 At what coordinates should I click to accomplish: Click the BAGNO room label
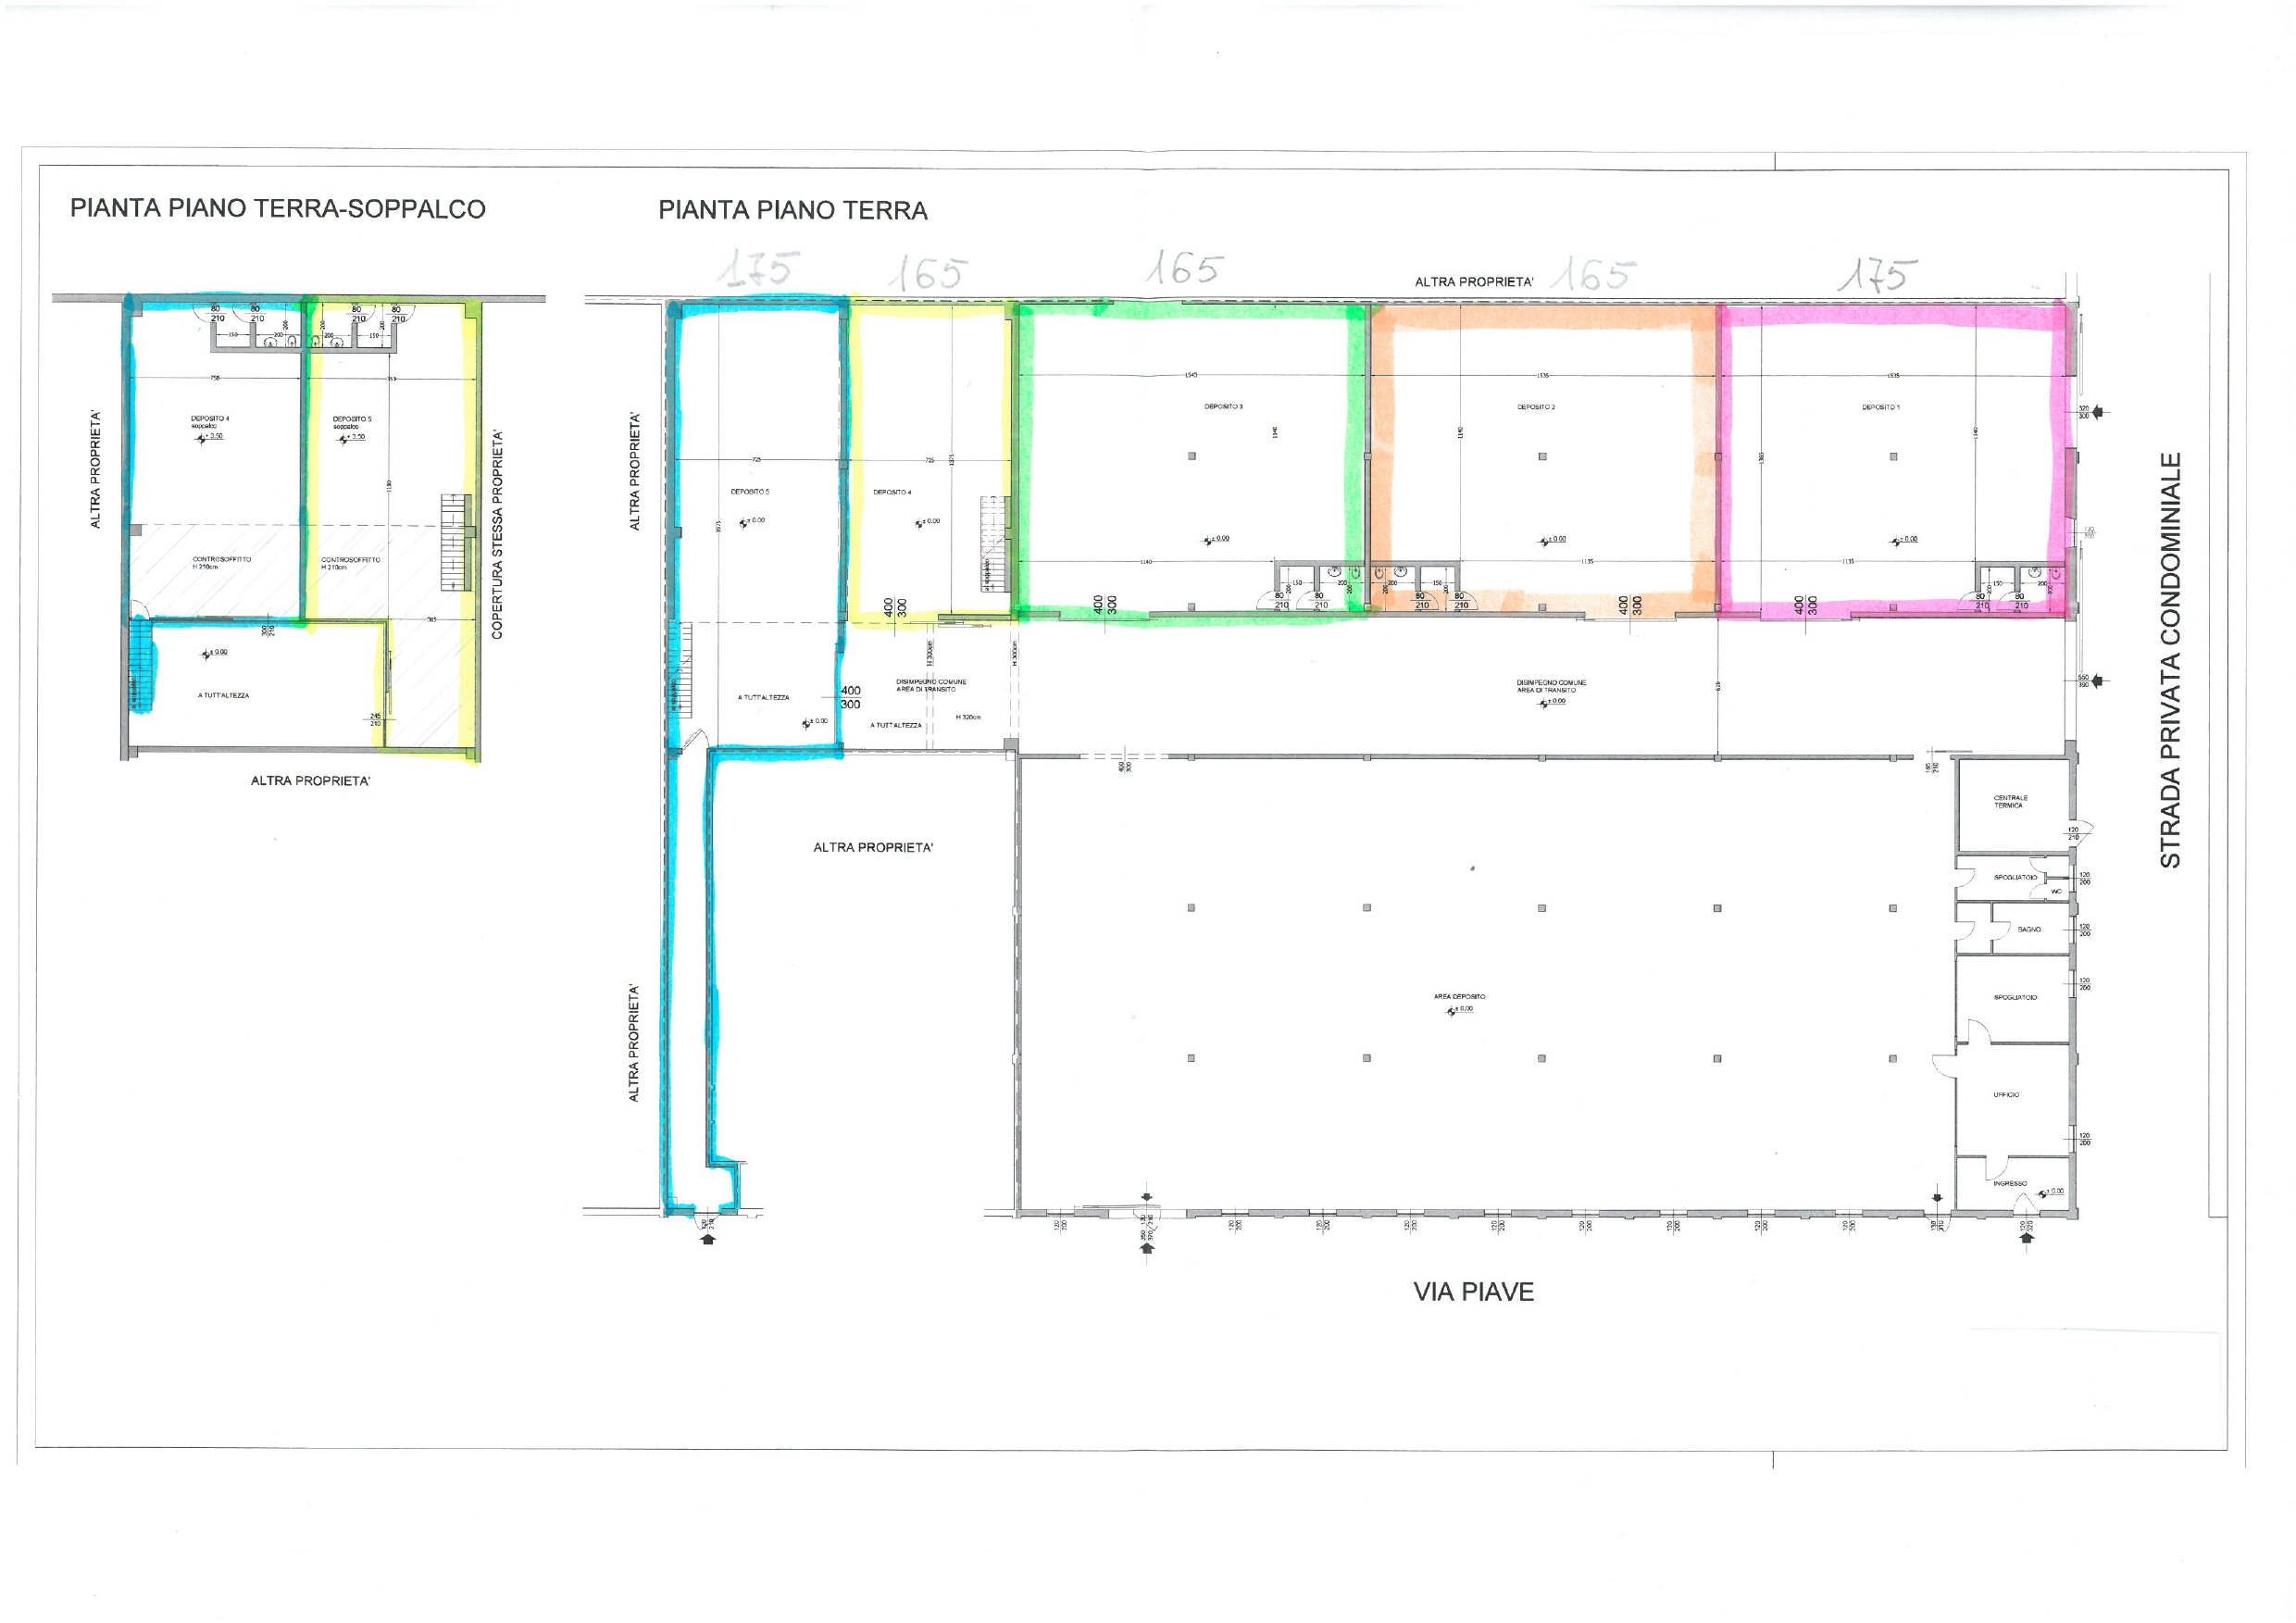(2029, 929)
